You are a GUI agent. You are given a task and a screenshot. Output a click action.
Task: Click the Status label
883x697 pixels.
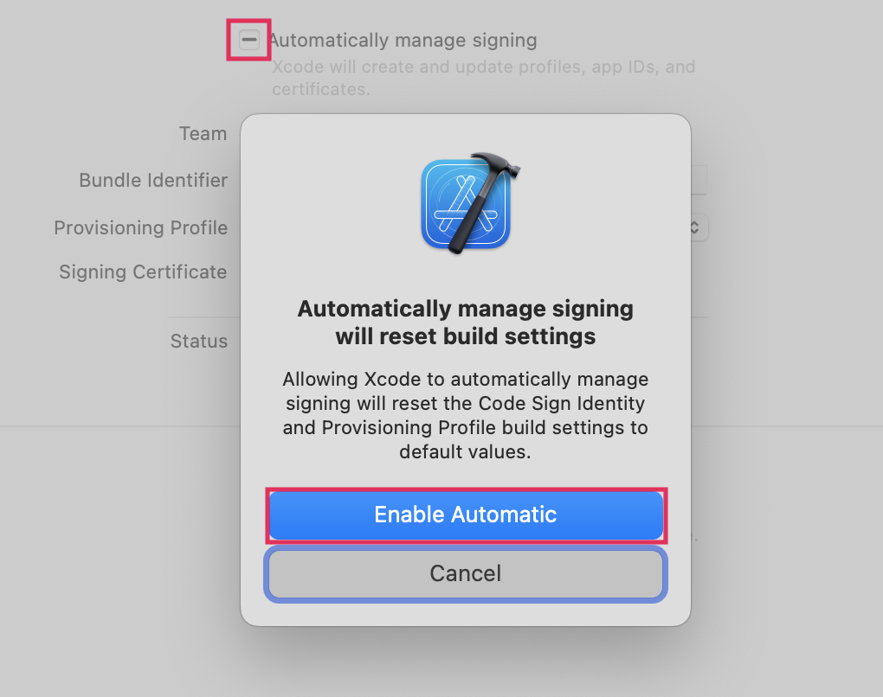(199, 342)
